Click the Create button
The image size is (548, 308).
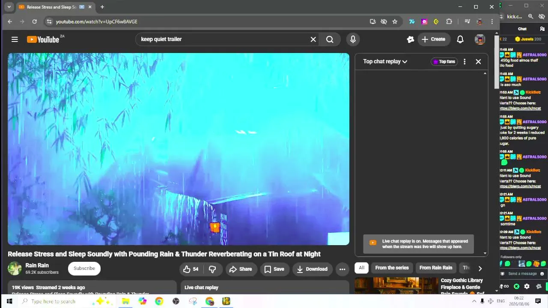tap(434, 39)
